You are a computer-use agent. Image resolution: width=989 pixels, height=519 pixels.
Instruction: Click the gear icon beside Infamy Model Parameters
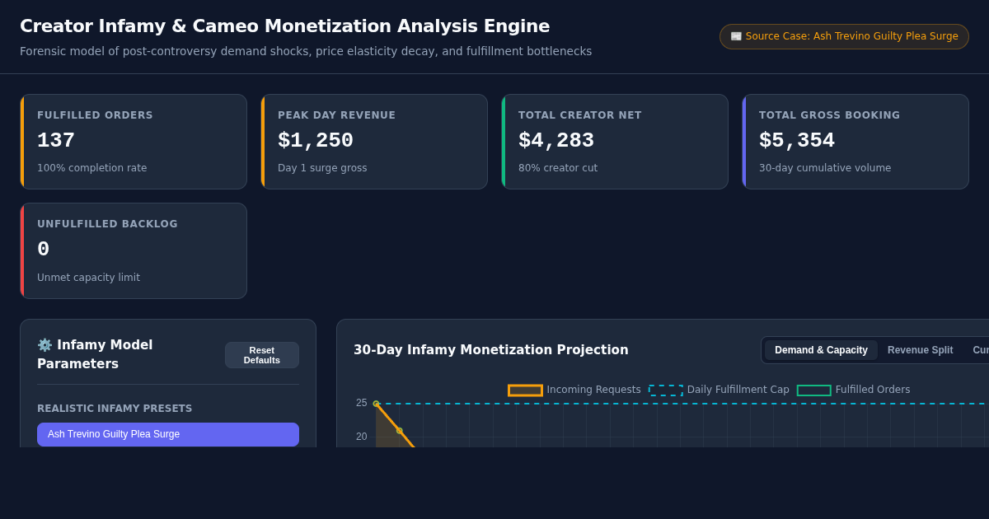tap(45, 345)
